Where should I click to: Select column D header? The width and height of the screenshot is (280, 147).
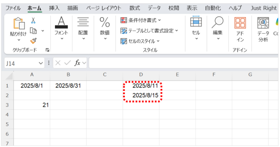[x=141, y=75]
